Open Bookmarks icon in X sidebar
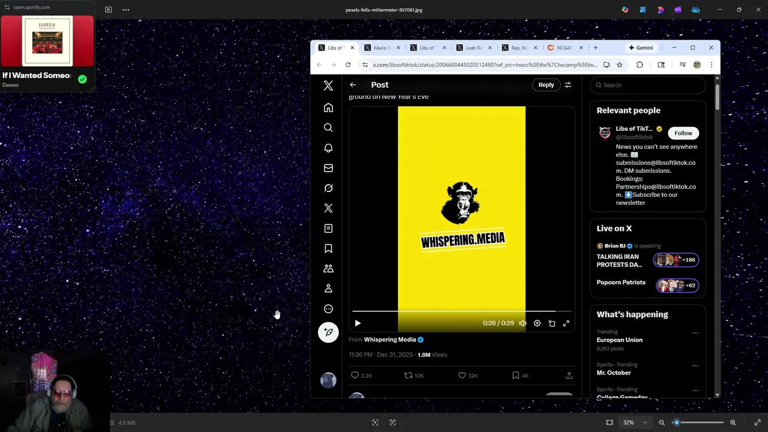The image size is (768, 432). tap(328, 248)
